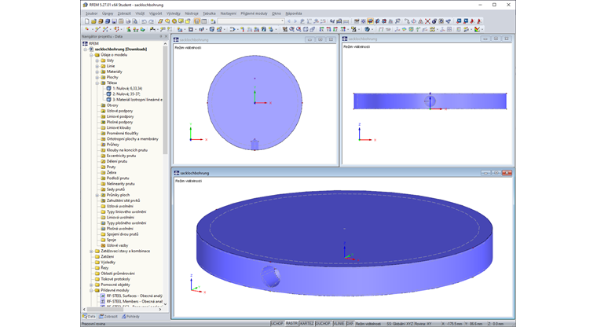Click the Save disk icon
This screenshot has width=597, height=327.
pos(114,21)
